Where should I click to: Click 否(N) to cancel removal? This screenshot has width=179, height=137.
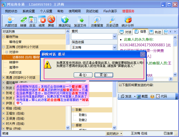pyautogui.click(x=104, y=75)
